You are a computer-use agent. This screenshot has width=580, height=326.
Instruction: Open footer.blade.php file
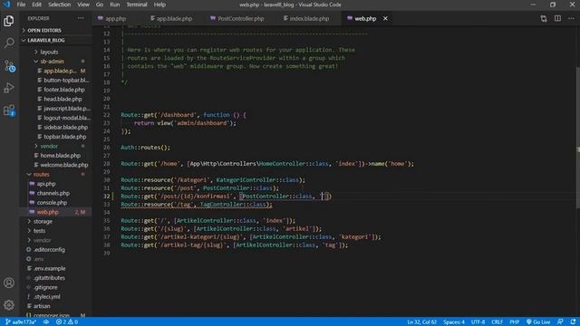tap(64, 90)
